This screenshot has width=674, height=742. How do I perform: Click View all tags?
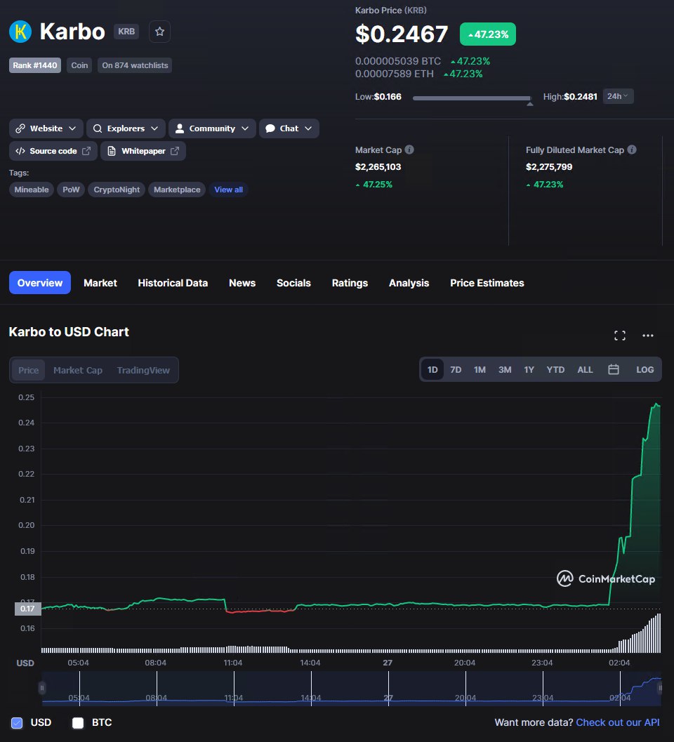[229, 190]
